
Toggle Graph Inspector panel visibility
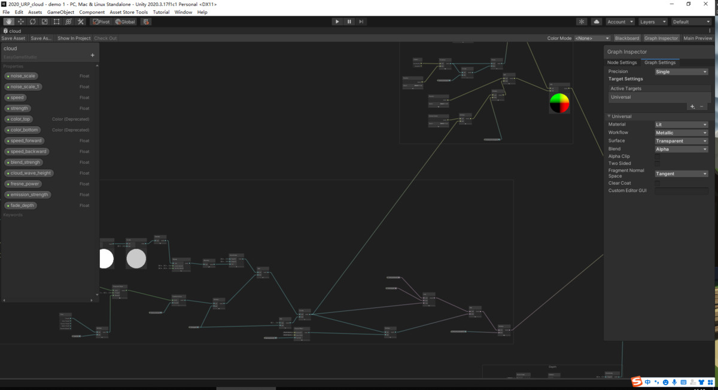pos(661,38)
